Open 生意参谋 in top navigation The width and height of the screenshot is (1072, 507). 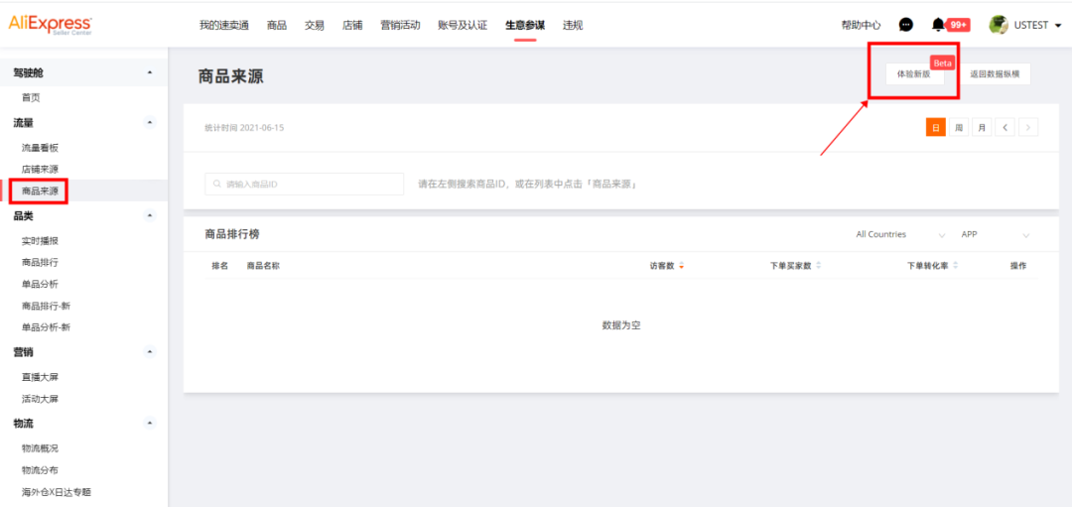pos(524,25)
